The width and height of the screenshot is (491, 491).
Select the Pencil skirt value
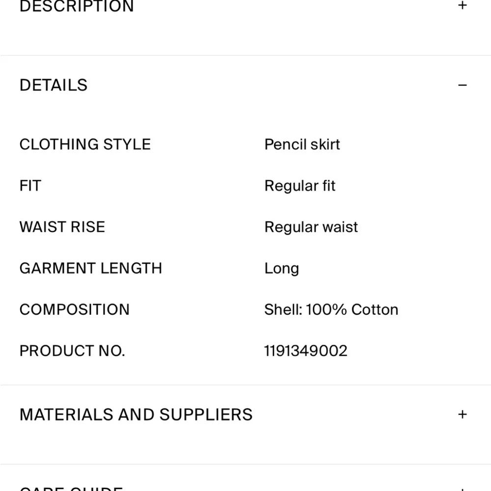302,144
